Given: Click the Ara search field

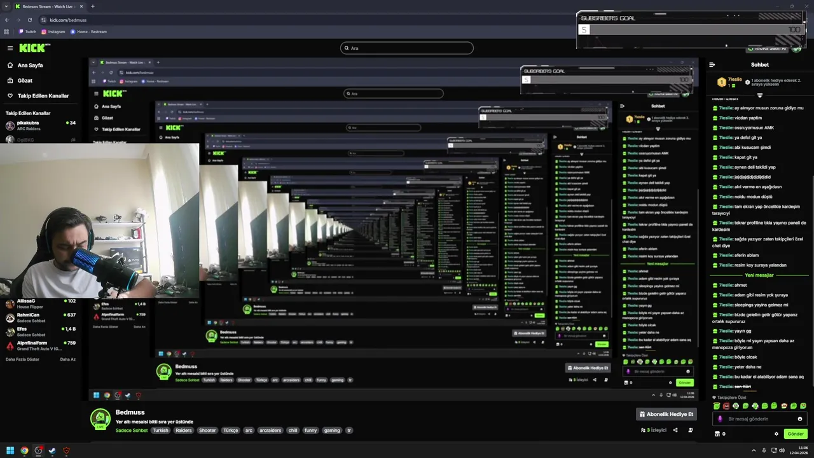Looking at the screenshot, I should 407,48.
